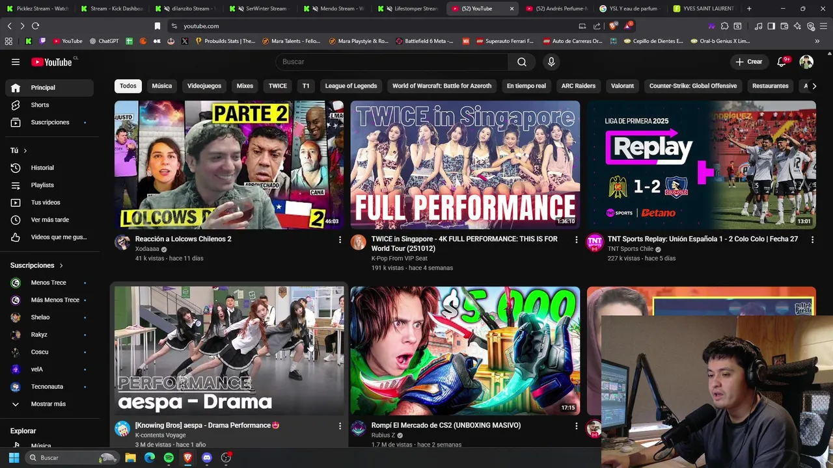Viewport: 833px width, 468px height.
Task: Open File Explorer from the taskbar
Action: tap(130, 458)
